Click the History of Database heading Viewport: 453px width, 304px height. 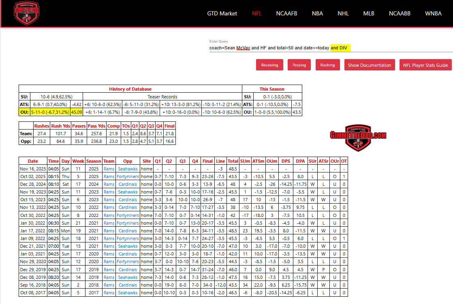coord(130,89)
